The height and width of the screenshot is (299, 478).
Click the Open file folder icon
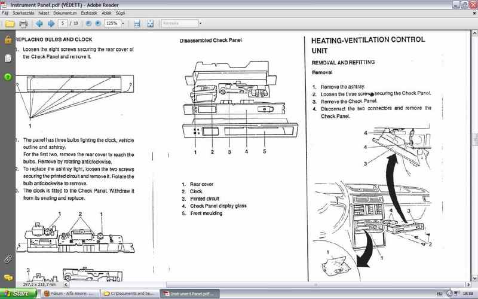tap(10, 23)
